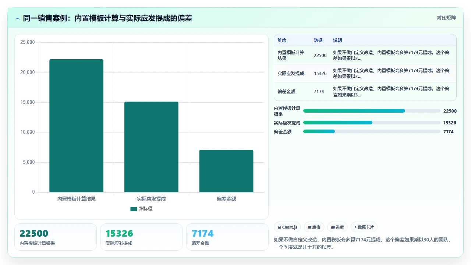Click the description in the 实际应发提成 row

click(391, 73)
